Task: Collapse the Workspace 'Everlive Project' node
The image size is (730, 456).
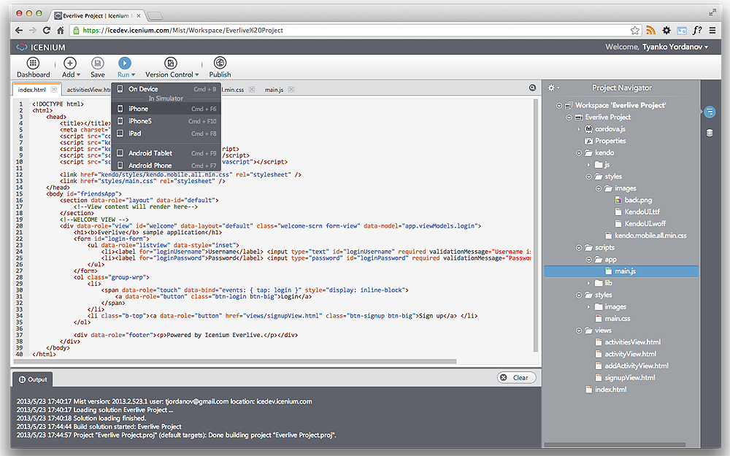Action: pyautogui.click(x=558, y=106)
